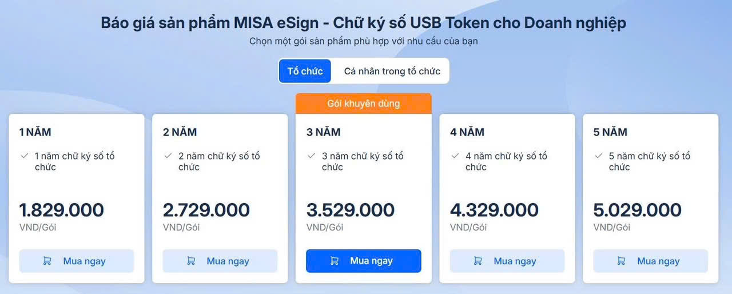This screenshot has height=294, width=732.
Task: Click the checkmark beside 5 năm chữ ký số
Action: pos(599,156)
